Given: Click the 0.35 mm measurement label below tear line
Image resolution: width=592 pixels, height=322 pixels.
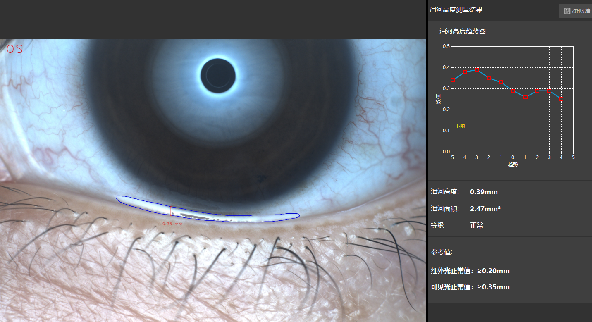Looking at the screenshot, I should click(172, 224).
